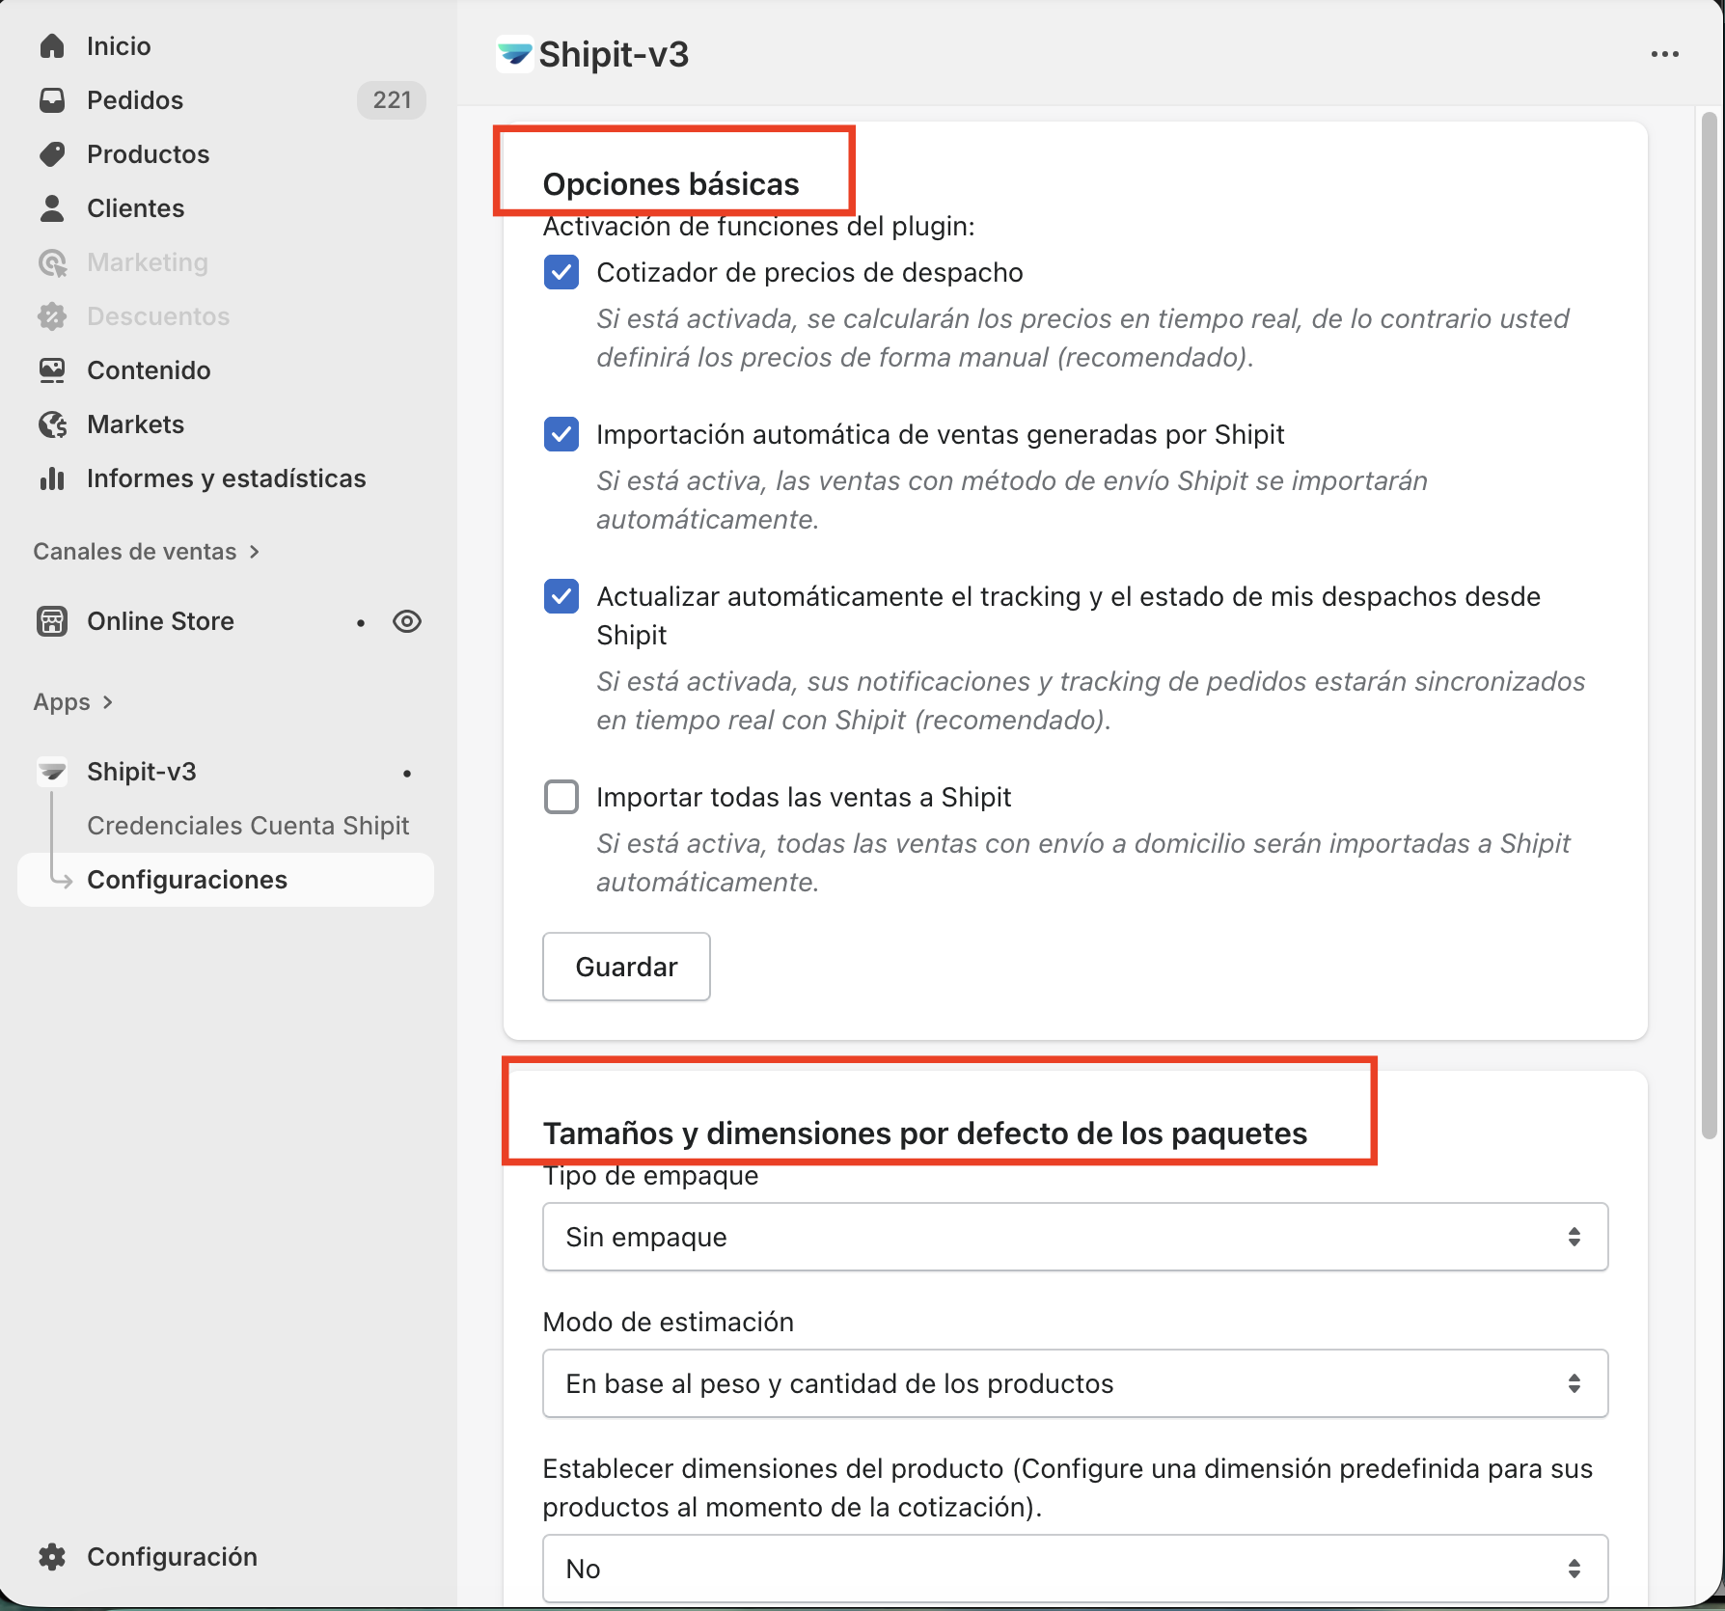Open the three-dot menu for Shipit-v3
The width and height of the screenshot is (1725, 1611).
pos(1664,55)
